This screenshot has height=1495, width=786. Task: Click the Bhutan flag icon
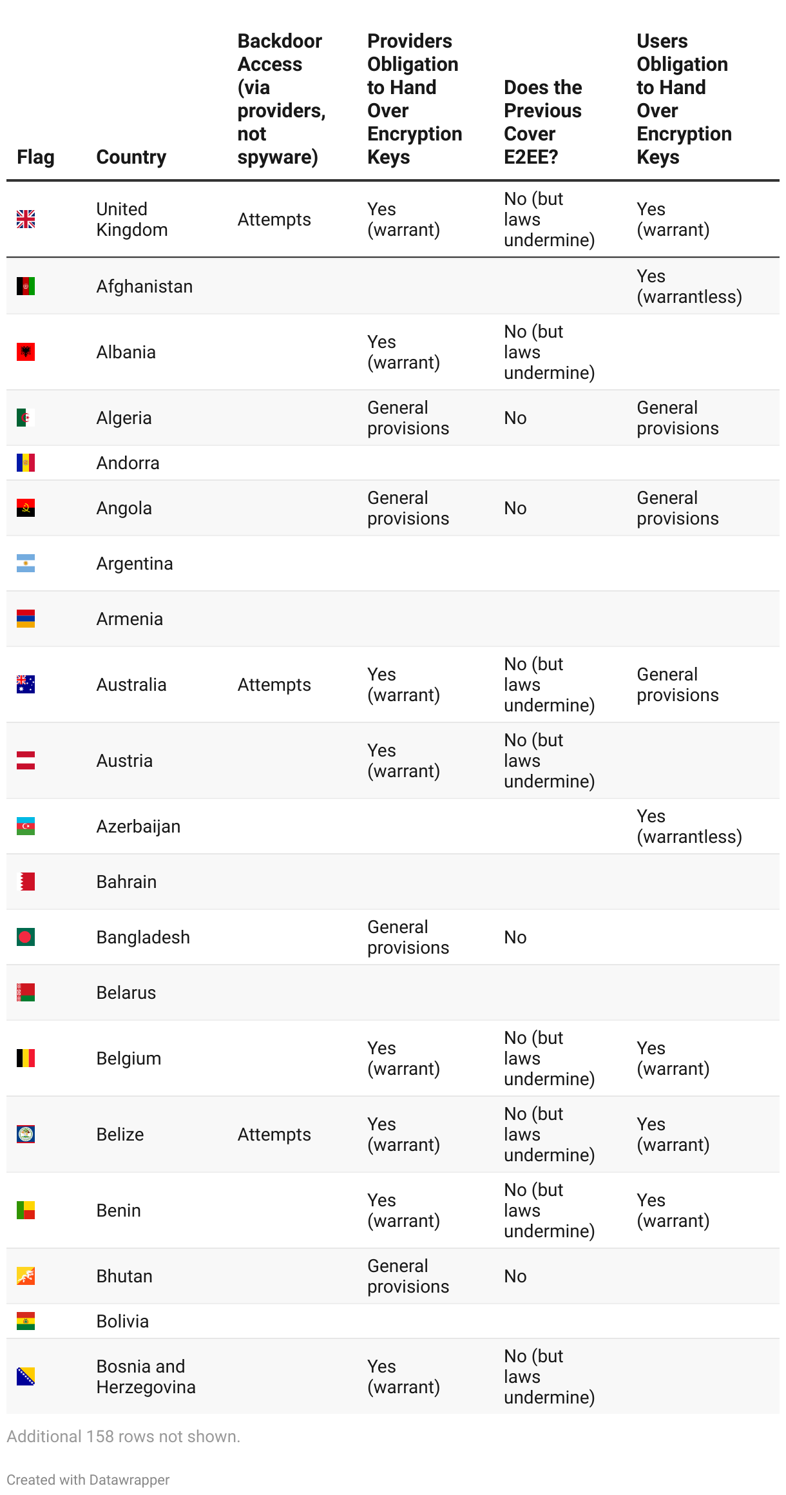26,1276
